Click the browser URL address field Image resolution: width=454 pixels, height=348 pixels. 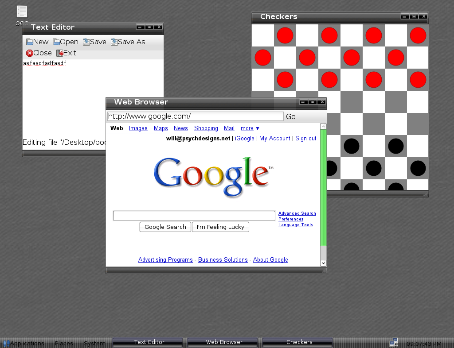point(196,116)
